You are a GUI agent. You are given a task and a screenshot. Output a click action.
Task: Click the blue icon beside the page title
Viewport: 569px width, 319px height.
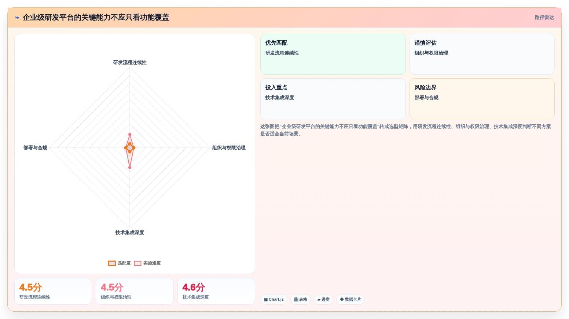pos(17,18)
